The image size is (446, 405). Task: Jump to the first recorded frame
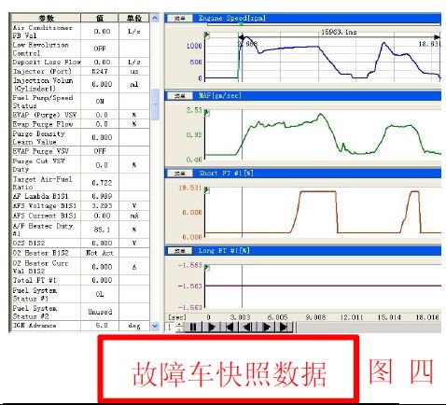[230, 327]
